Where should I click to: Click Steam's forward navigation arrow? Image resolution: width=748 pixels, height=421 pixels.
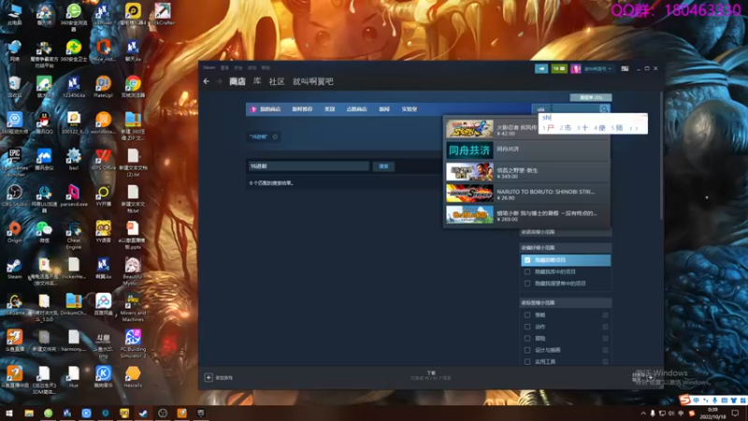click(x=220, y=81)
